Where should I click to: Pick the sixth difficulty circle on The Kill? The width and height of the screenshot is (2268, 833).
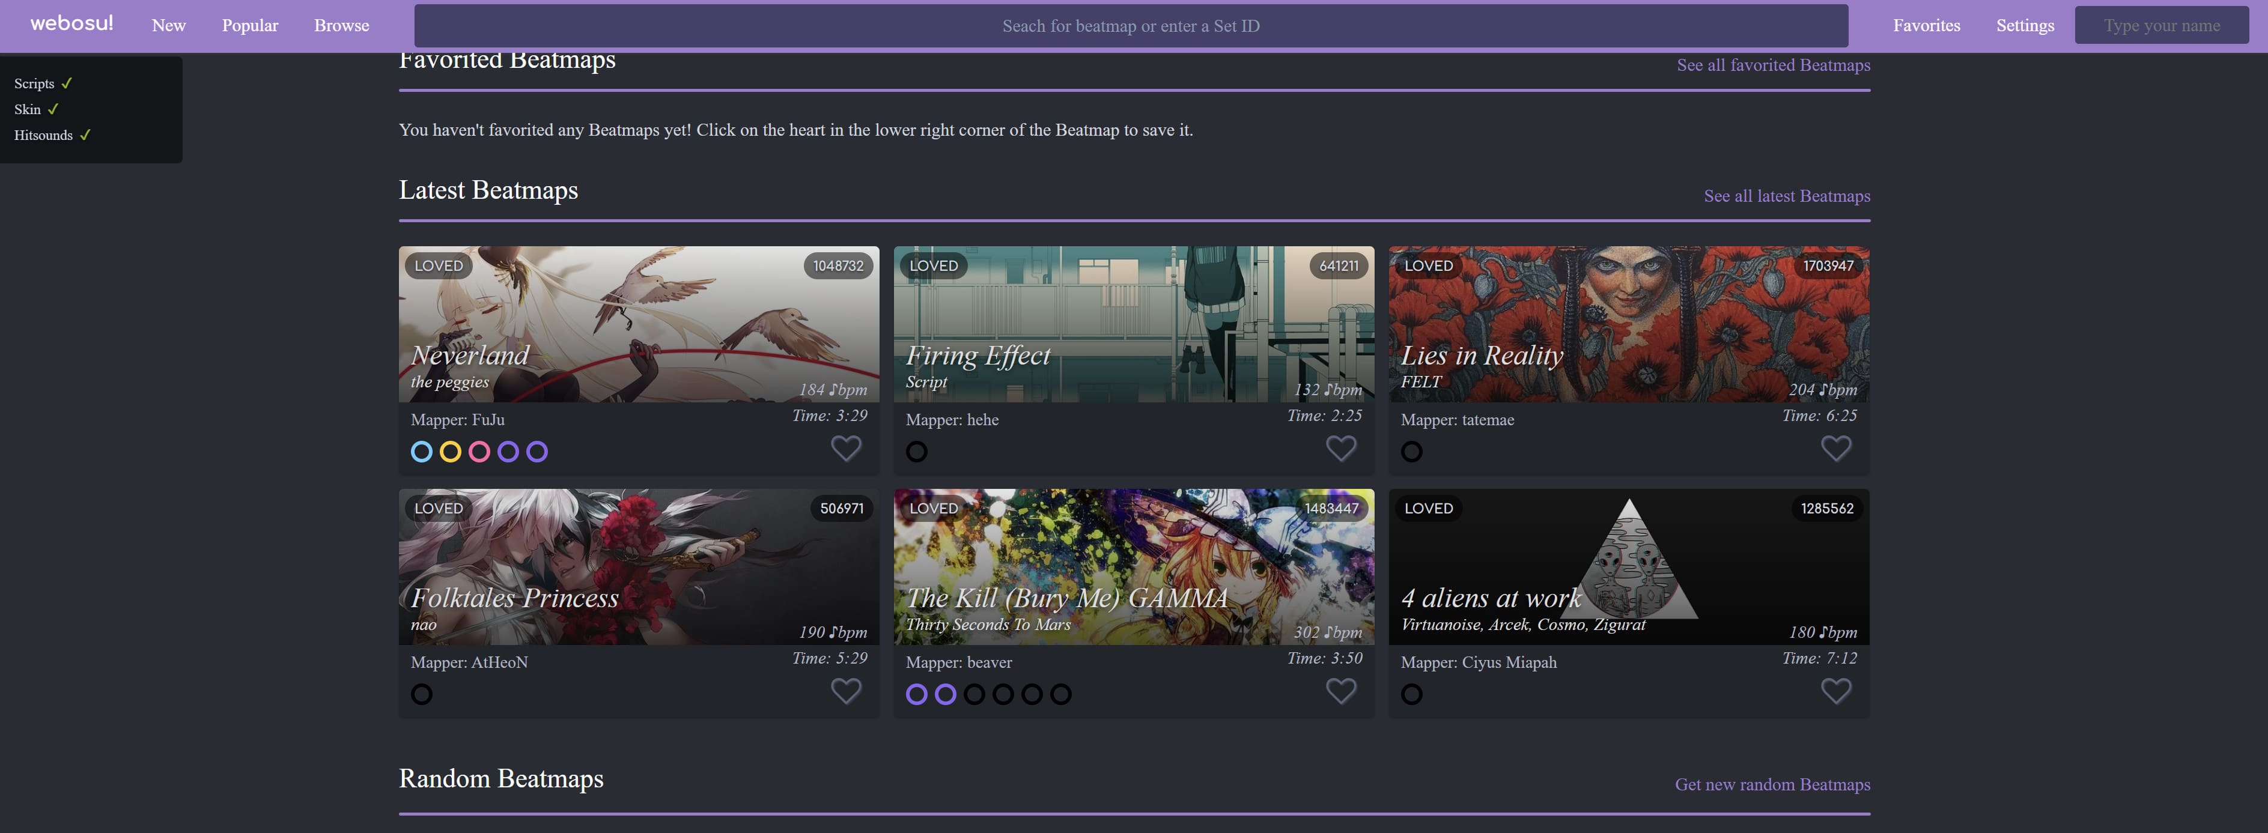pos(1061,694)
